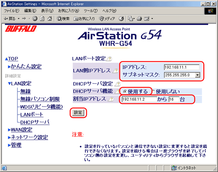The width and height of the screenshot is (218, 172).
Task: Click the help icon beside DHCPサーバ機能
Action: 117,91
